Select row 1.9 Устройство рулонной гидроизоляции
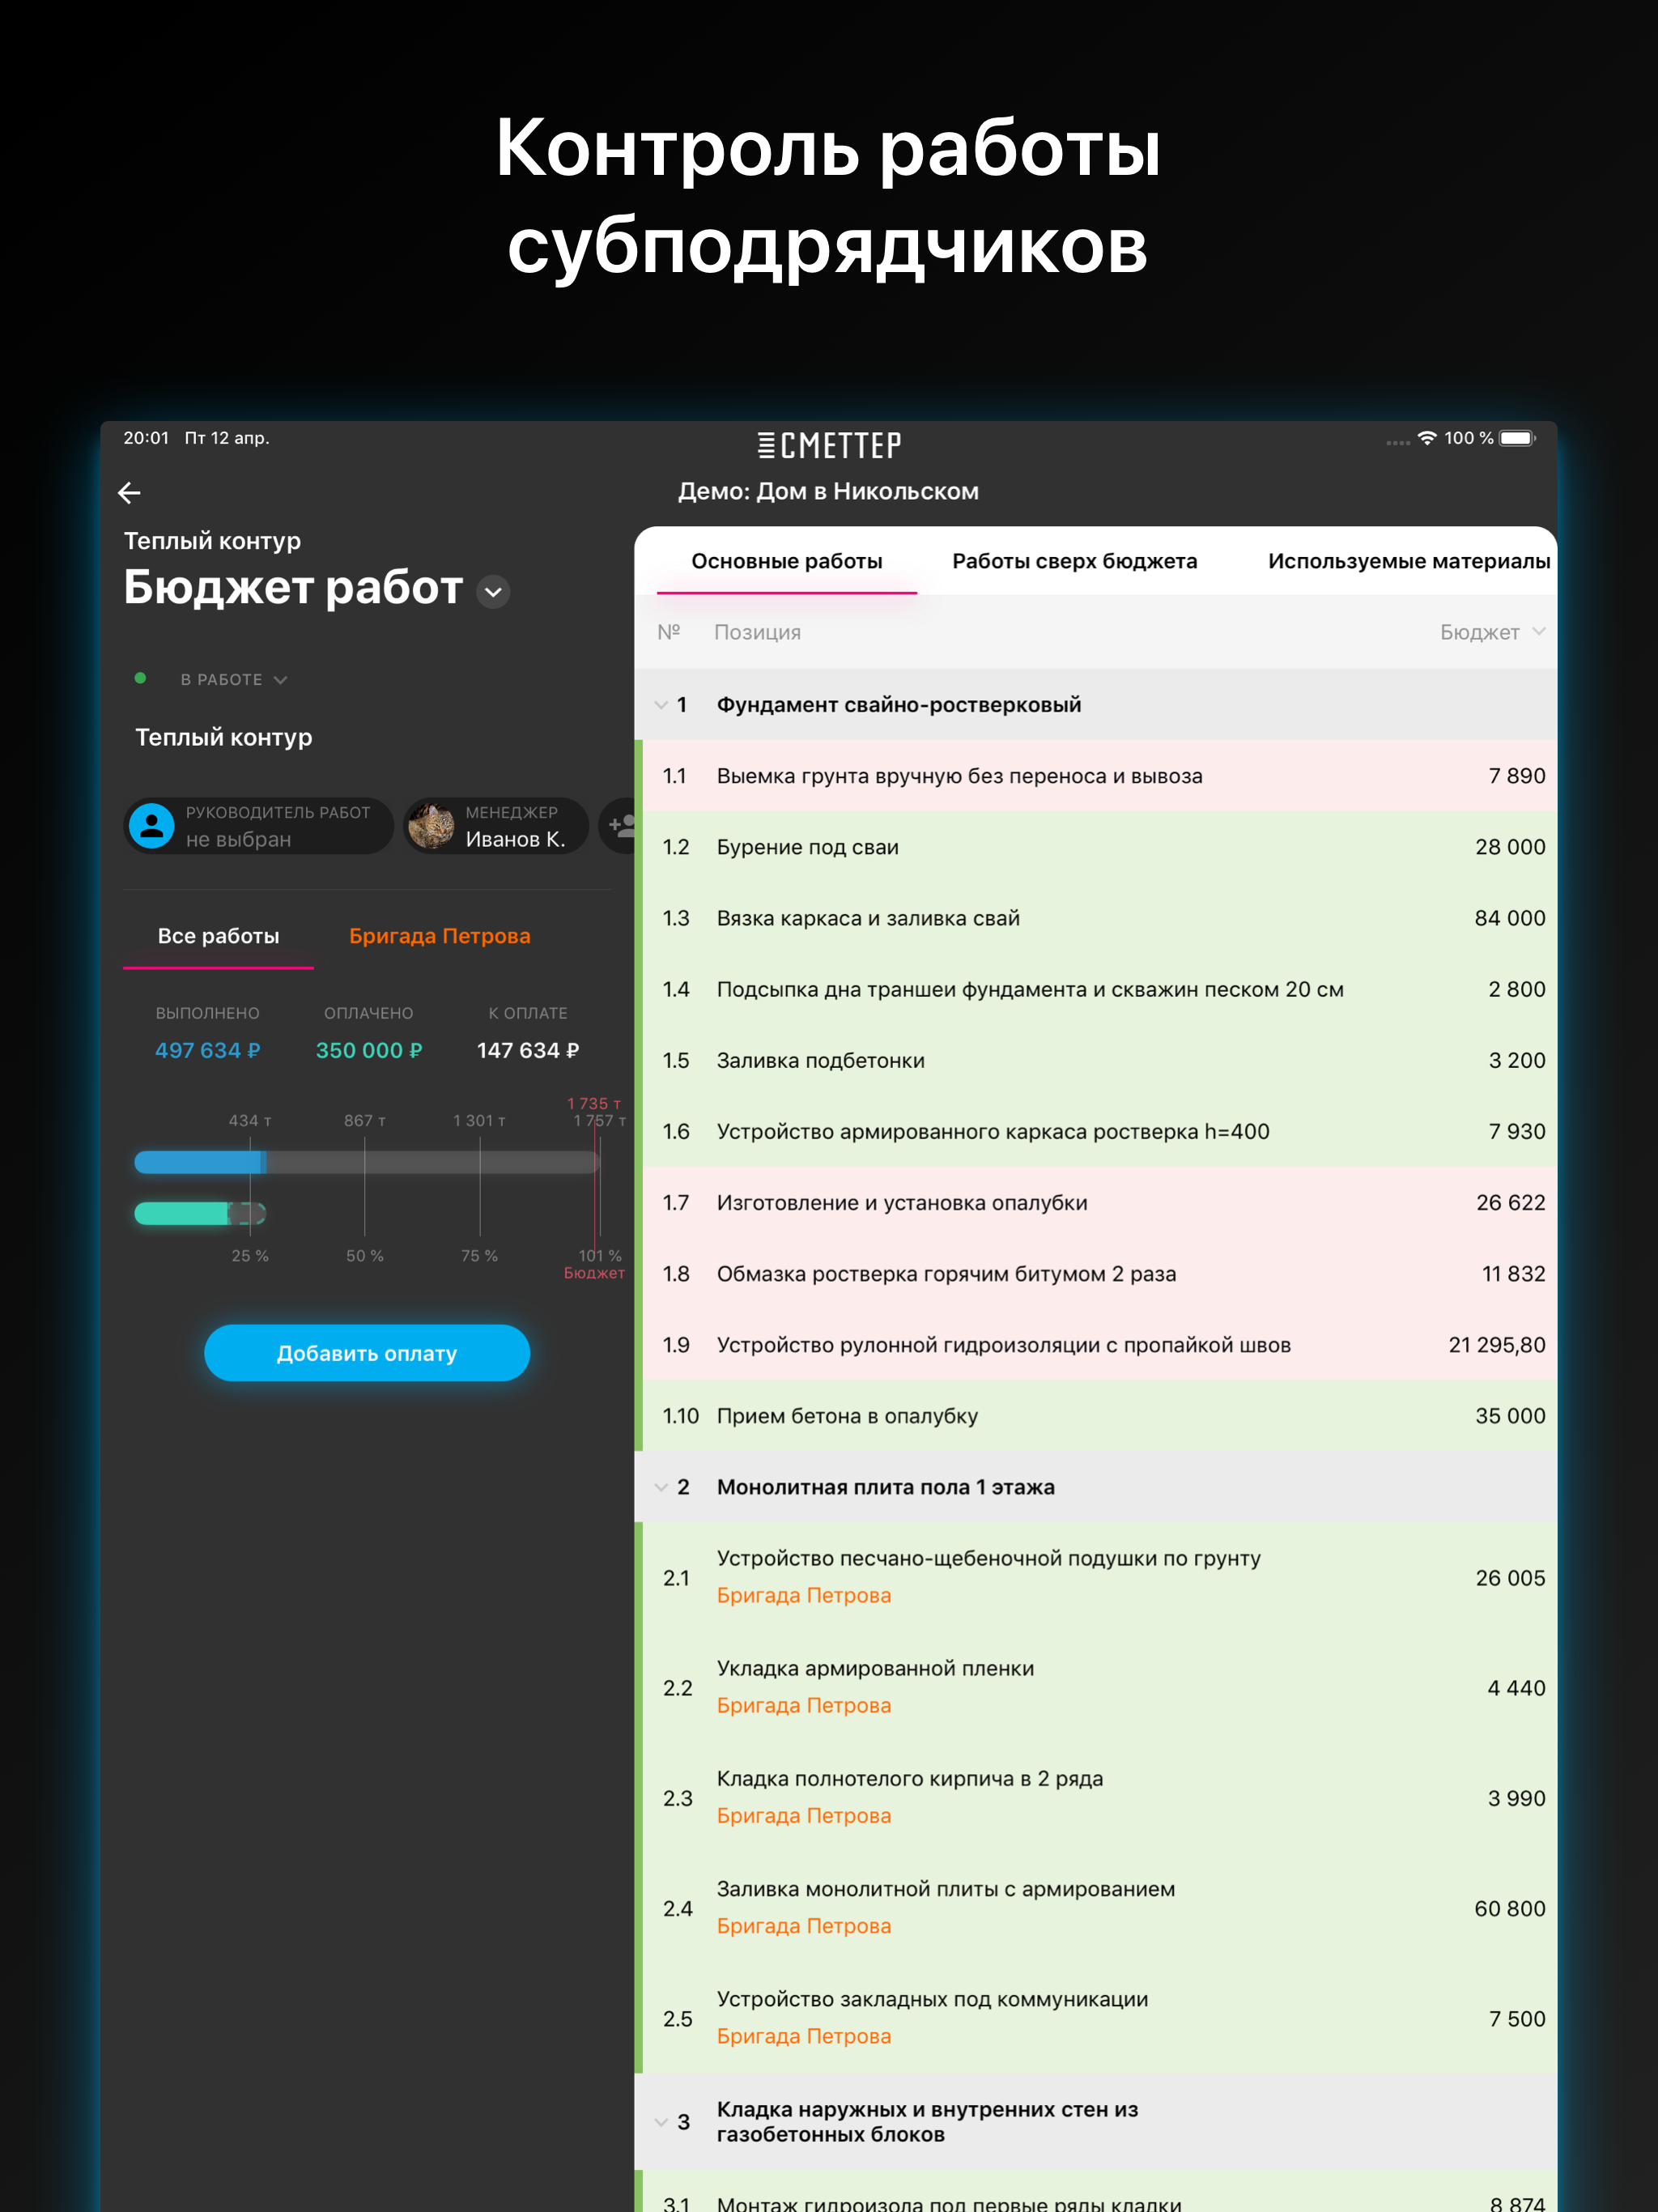Viewport: 1658px width, 2212px height. click(1095, 1345)
